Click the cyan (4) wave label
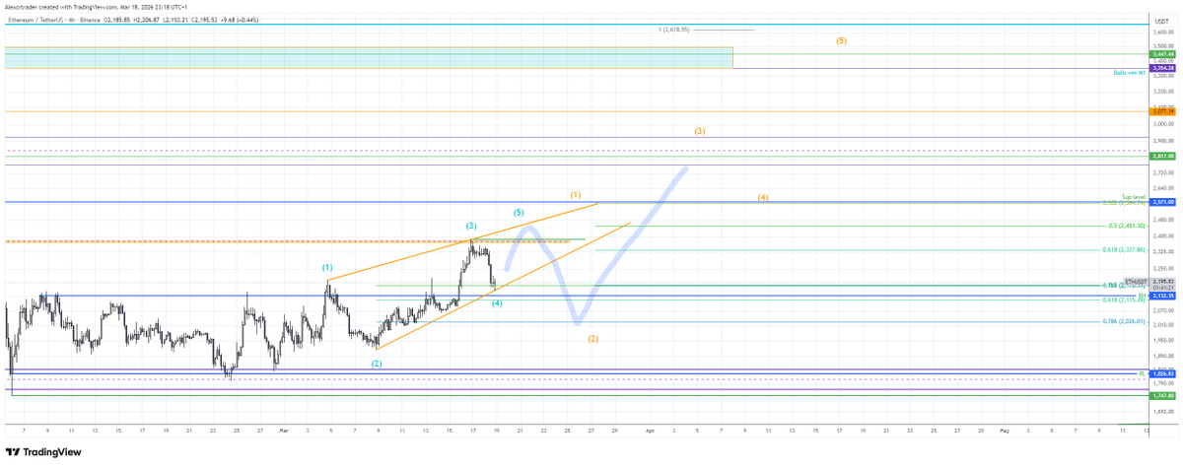Viewport: 1183px width, 466px height. pyautogui.click(x=497, y=303)
